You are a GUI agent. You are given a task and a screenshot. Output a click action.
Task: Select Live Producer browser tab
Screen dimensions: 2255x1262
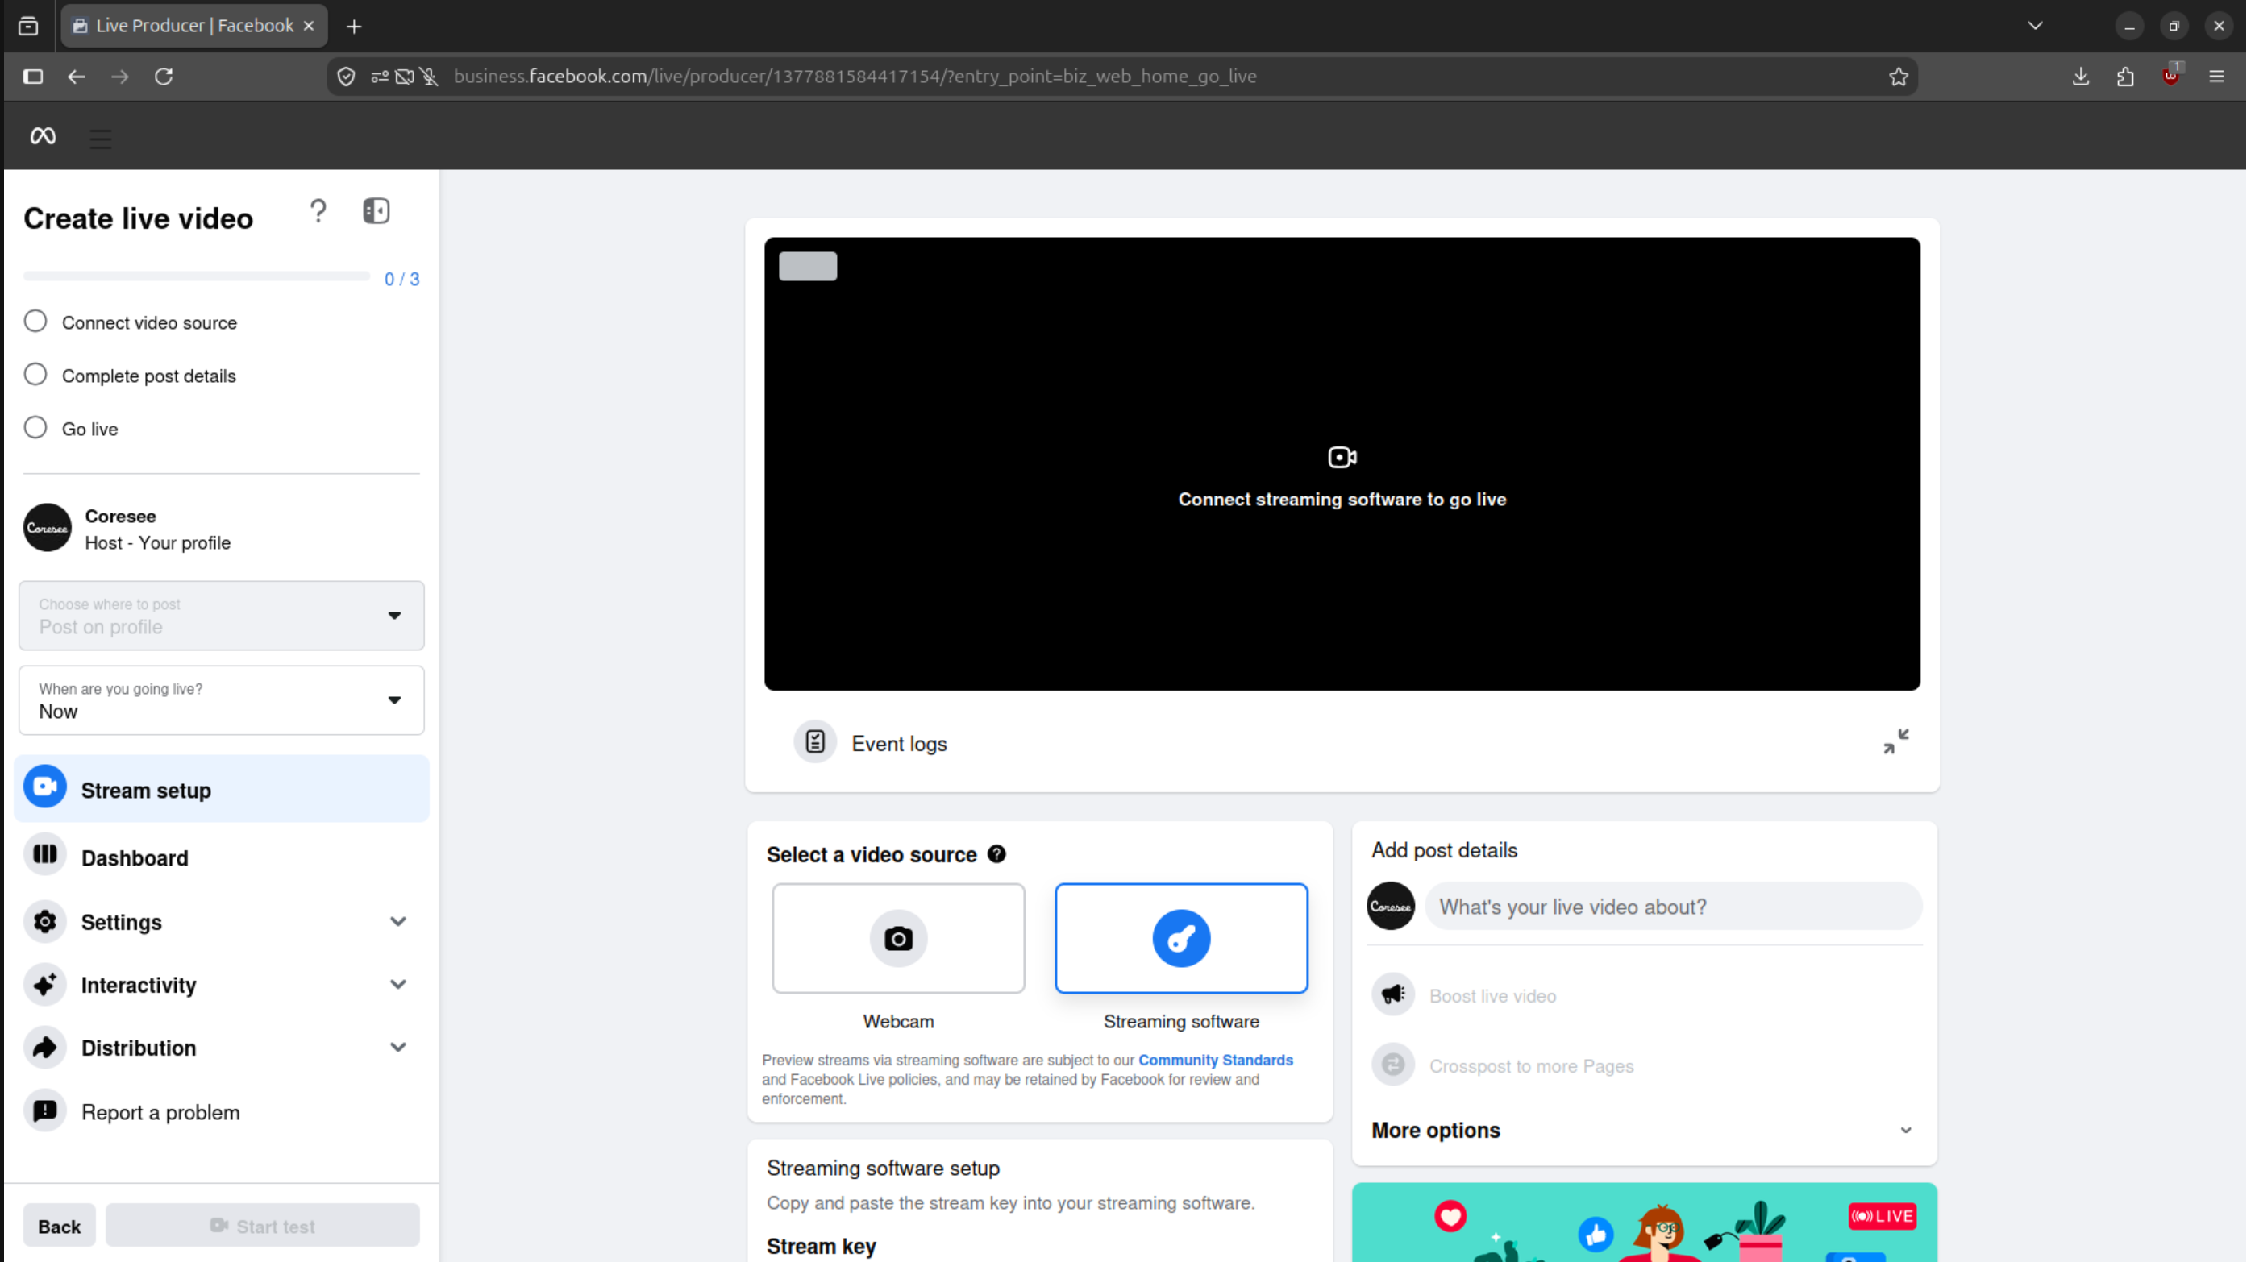pyautogui.click(x=193, y=27)
